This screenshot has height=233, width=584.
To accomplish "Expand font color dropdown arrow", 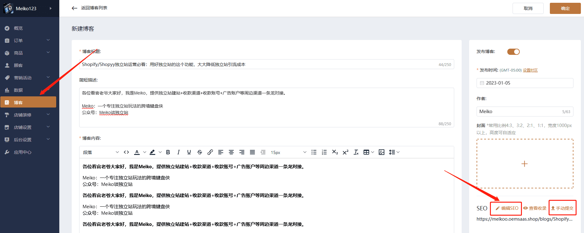I will point(145,152).
